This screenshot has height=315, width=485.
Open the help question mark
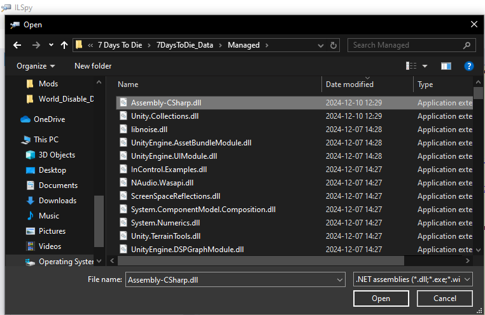(x=469, y=66)
